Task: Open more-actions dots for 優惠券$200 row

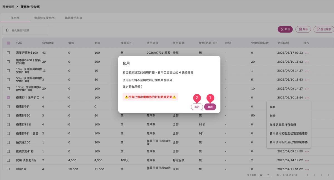Action: click(x=307, y=62)
